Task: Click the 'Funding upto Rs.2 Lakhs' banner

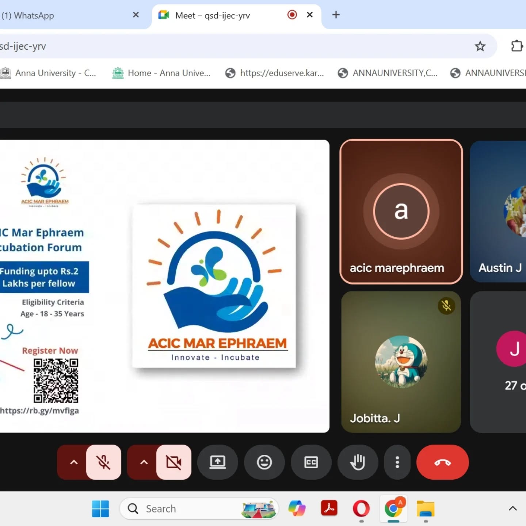Action: pos(44,277)
